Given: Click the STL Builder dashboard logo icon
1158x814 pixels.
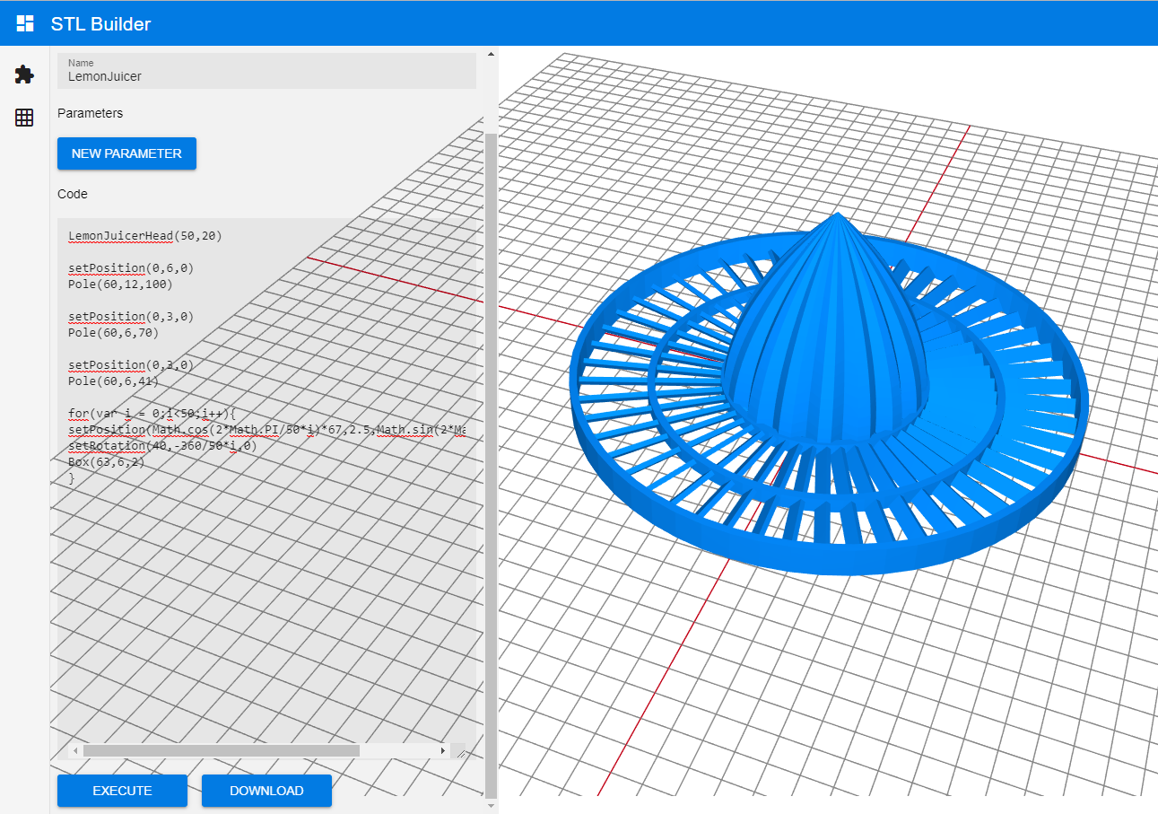Looking at the screenshot, I should (x=25, y=24).
